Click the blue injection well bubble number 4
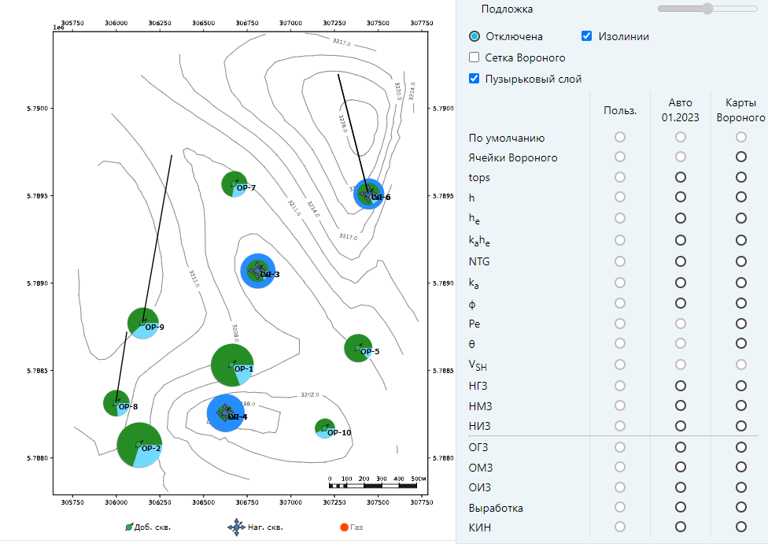Screen dimensions: 768x544 [x=225, y=413]
